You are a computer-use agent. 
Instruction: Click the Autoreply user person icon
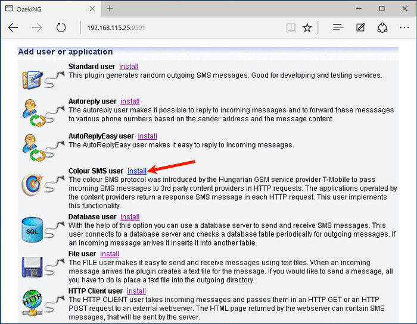click(x=33, y=114)
